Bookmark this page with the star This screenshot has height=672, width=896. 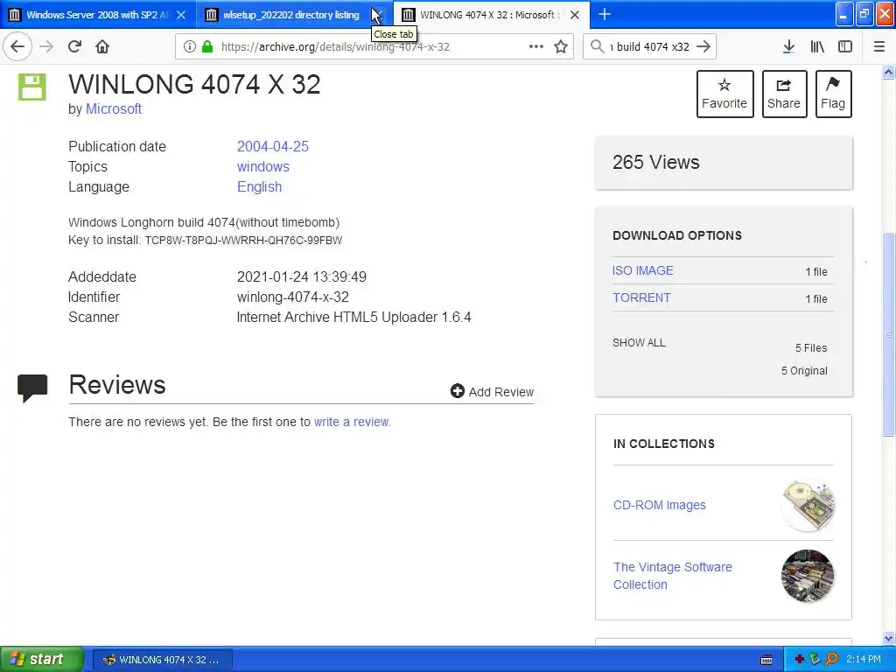click(x=561, y=46)
